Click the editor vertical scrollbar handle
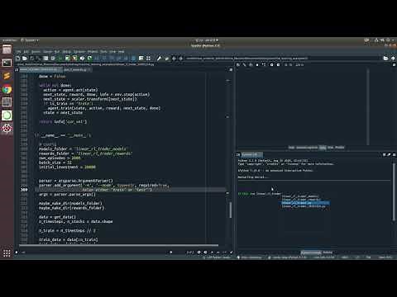 (230, 210)
